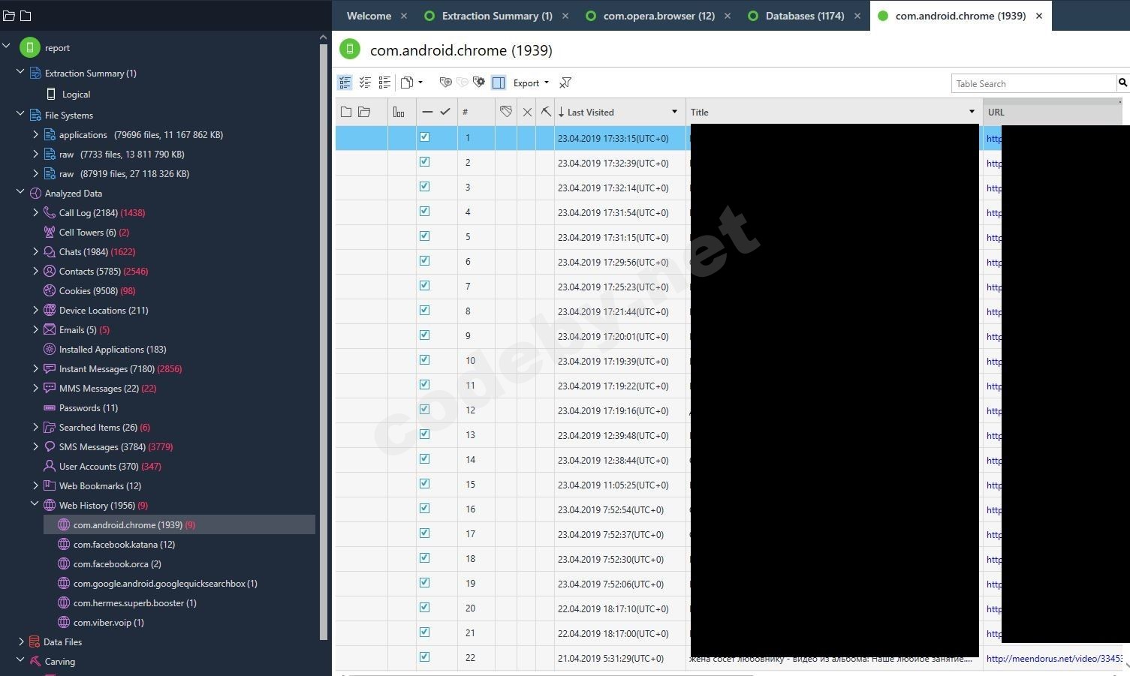This screenshot has width=1130, height=676.
Task: Click the single folder icon in the sidebar header
Action: pos(26,16)
